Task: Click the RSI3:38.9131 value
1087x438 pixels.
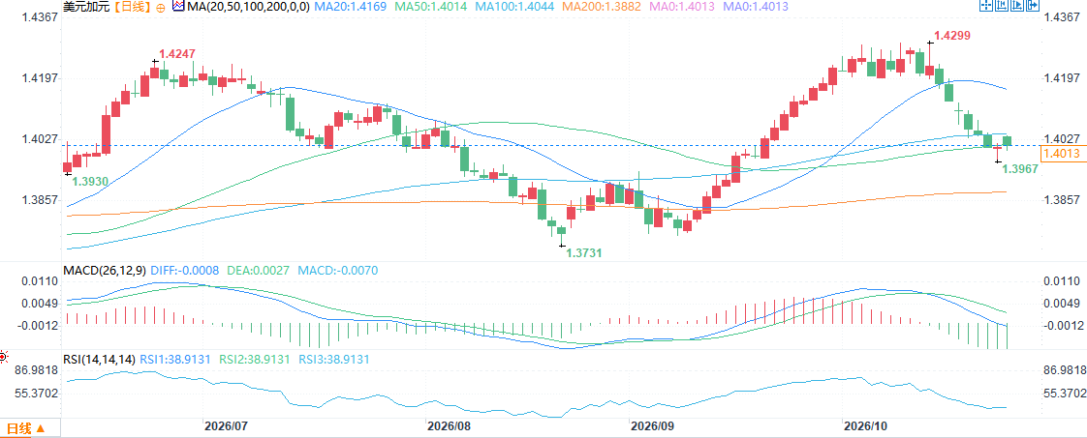Action: click(x=334, y=359)
